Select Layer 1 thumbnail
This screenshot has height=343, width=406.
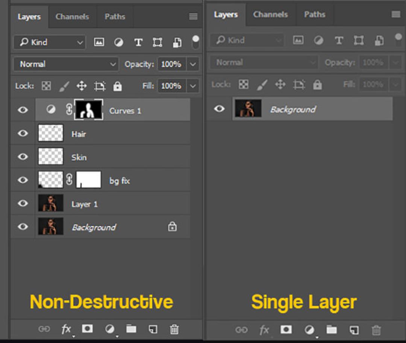[x=50, y=203]
